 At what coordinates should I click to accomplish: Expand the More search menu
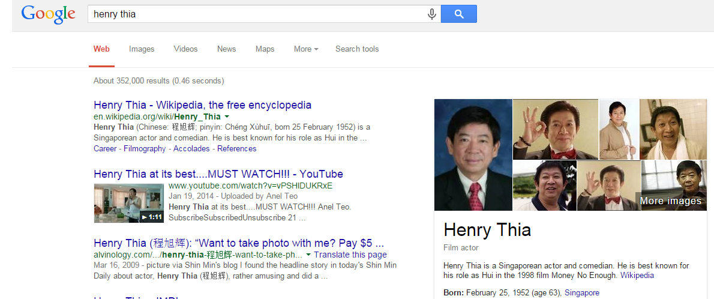[306, 49]
